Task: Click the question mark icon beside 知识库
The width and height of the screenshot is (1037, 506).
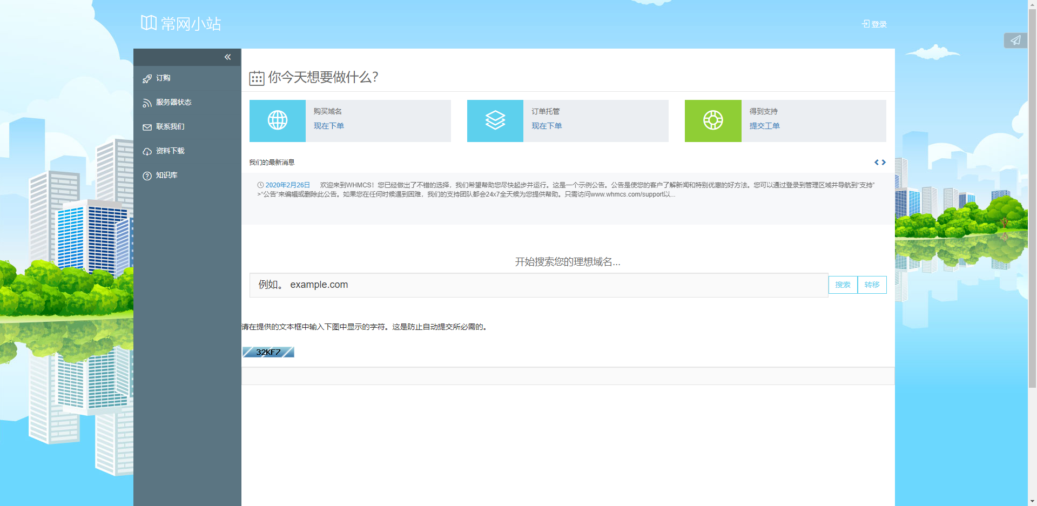Action: tap(146, 176)
